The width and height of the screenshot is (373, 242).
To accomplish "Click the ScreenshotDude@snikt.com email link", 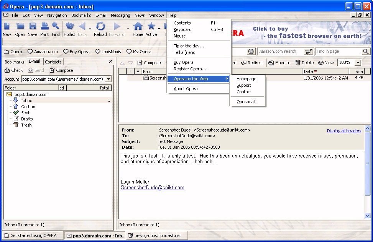I will click(x=152, y=188).
